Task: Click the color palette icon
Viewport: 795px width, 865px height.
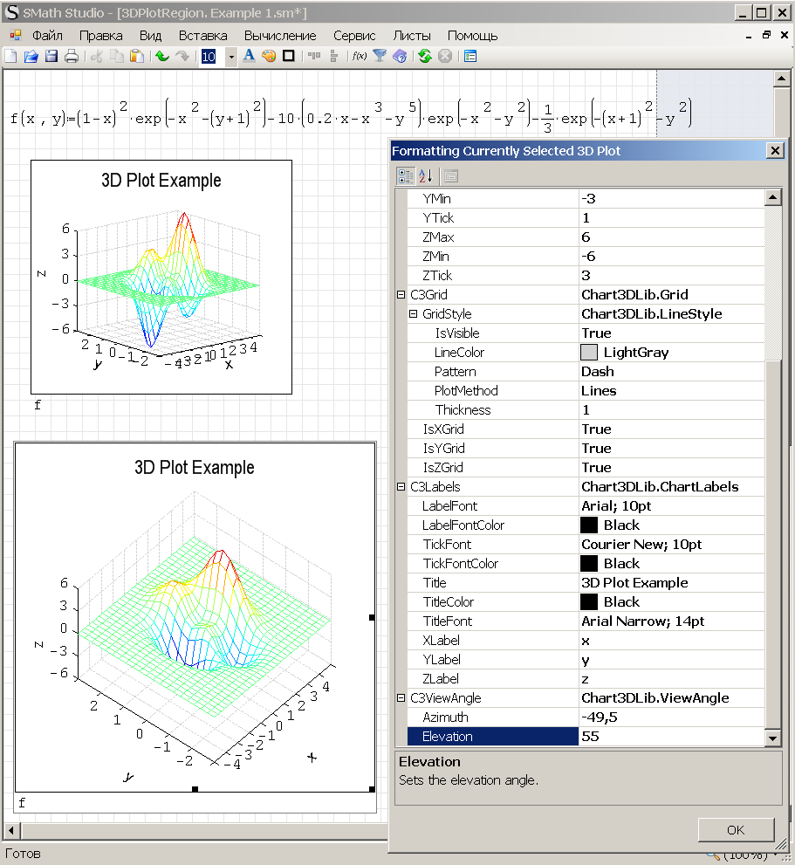Action: pos(269,56)
